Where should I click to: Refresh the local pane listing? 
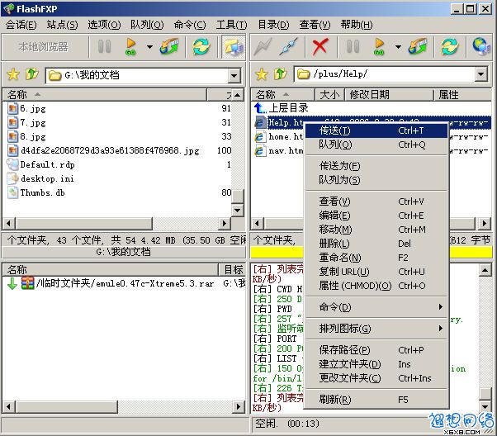point(201,46)
